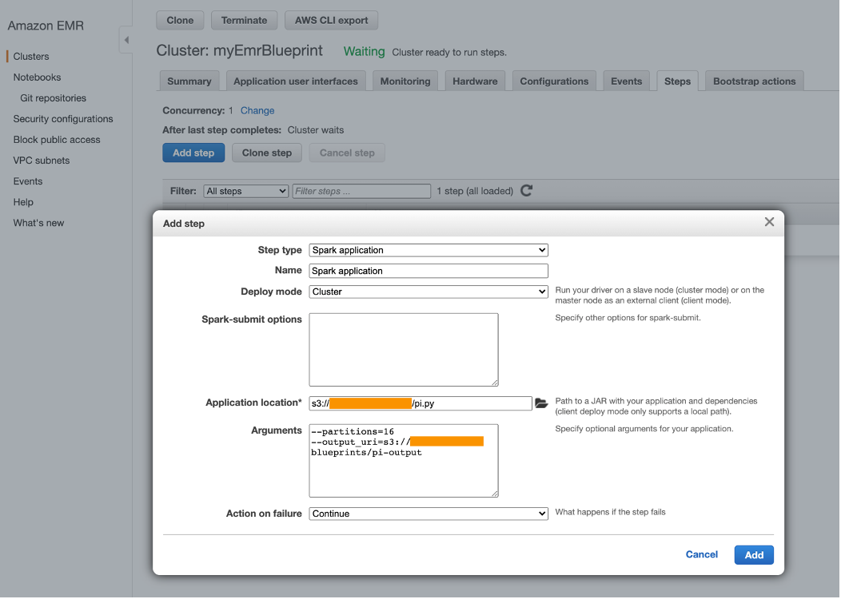
Task: Click the Name input field
Action: point(428,271)
